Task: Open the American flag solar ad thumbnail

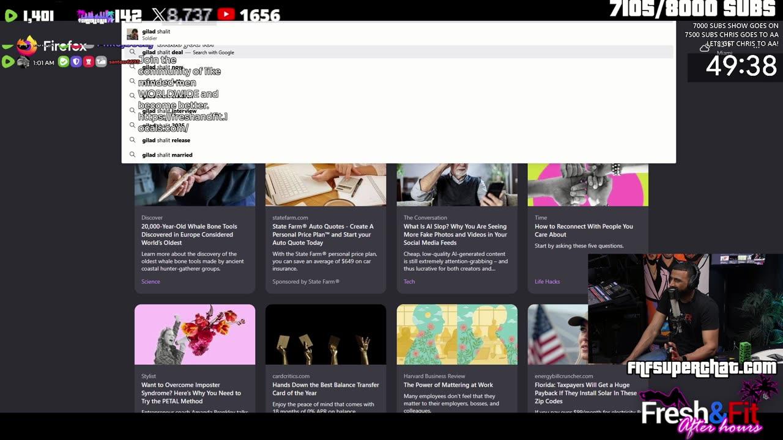Action: [558, 334]
